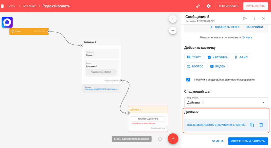Add new block with red plus button
The height and width of the screenshot is (148, 271).
pos(173,138)
